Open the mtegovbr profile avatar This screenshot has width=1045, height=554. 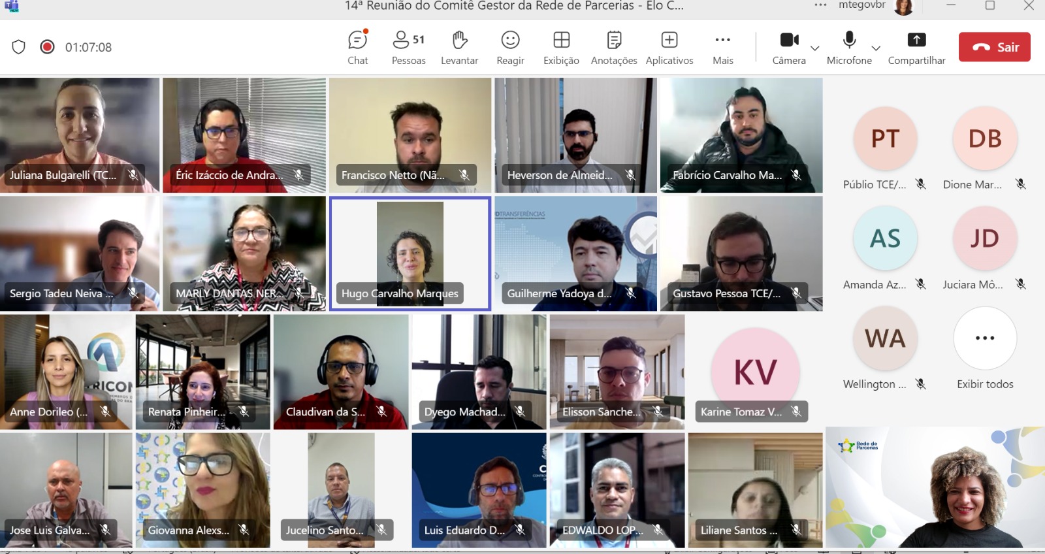(904, 7)
